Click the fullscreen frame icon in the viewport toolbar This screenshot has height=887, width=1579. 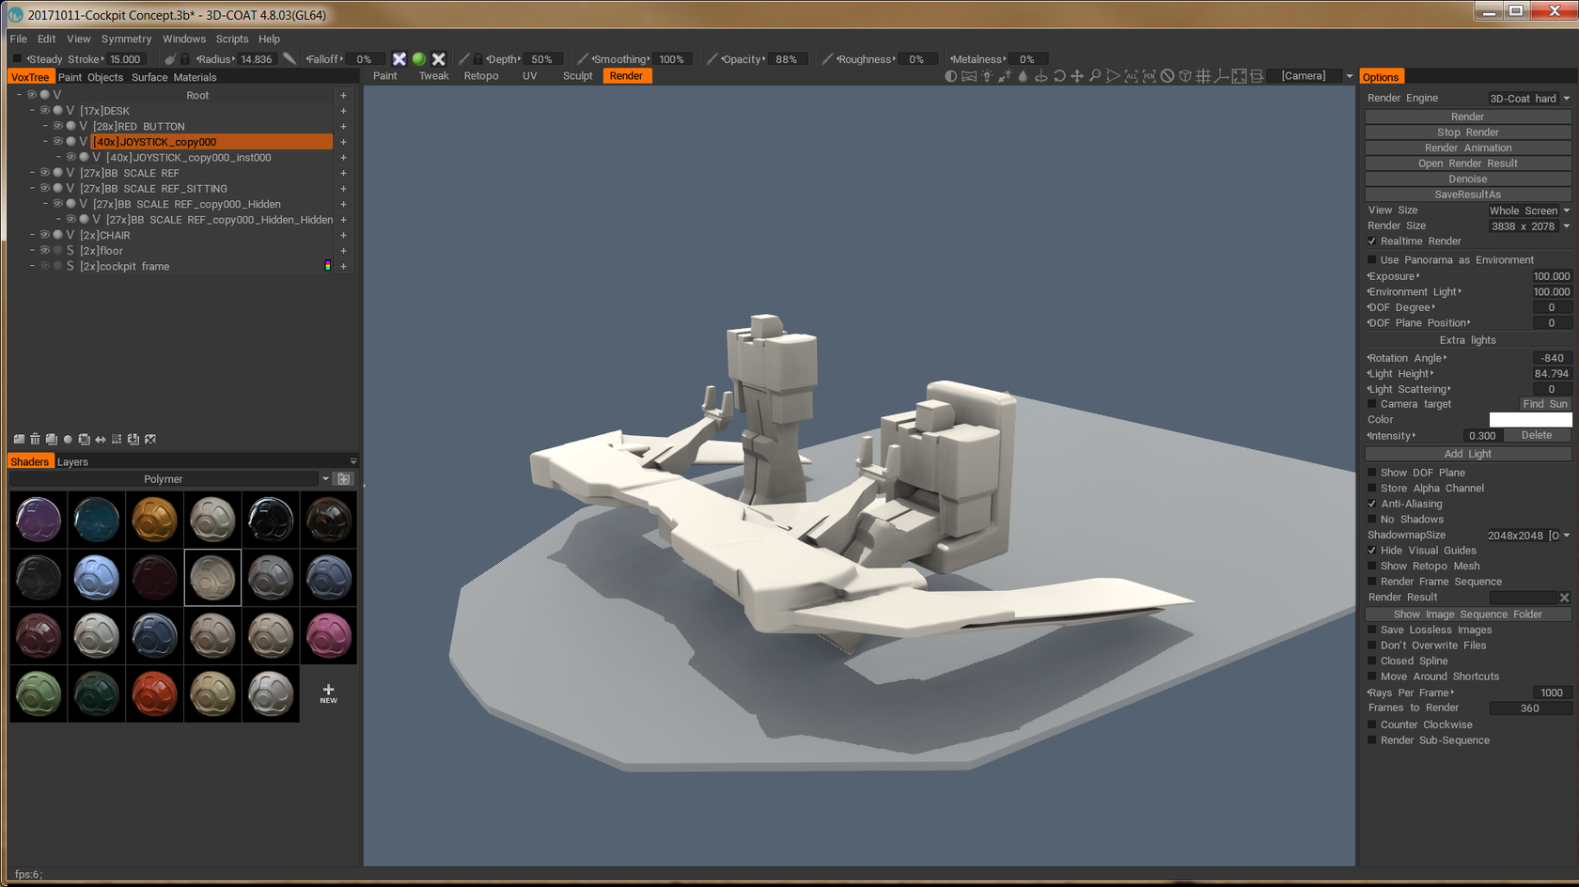click(1239, 76)
